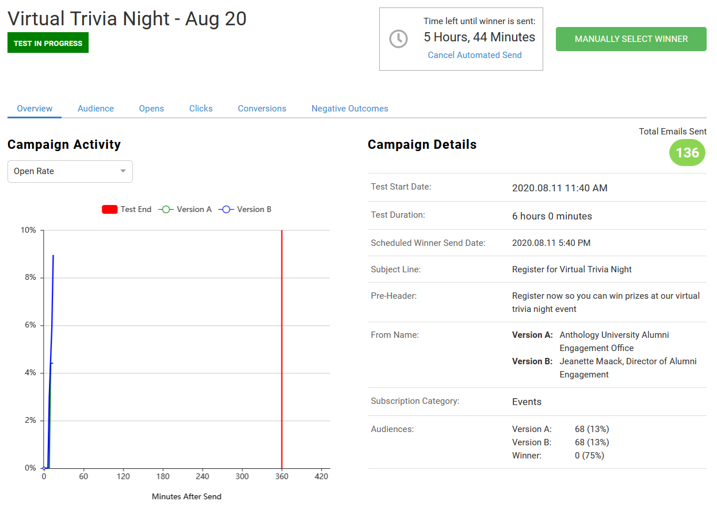Screen dimensions: 717x505
Task: Switch to the Overview tab
Action: coord(35,109)
